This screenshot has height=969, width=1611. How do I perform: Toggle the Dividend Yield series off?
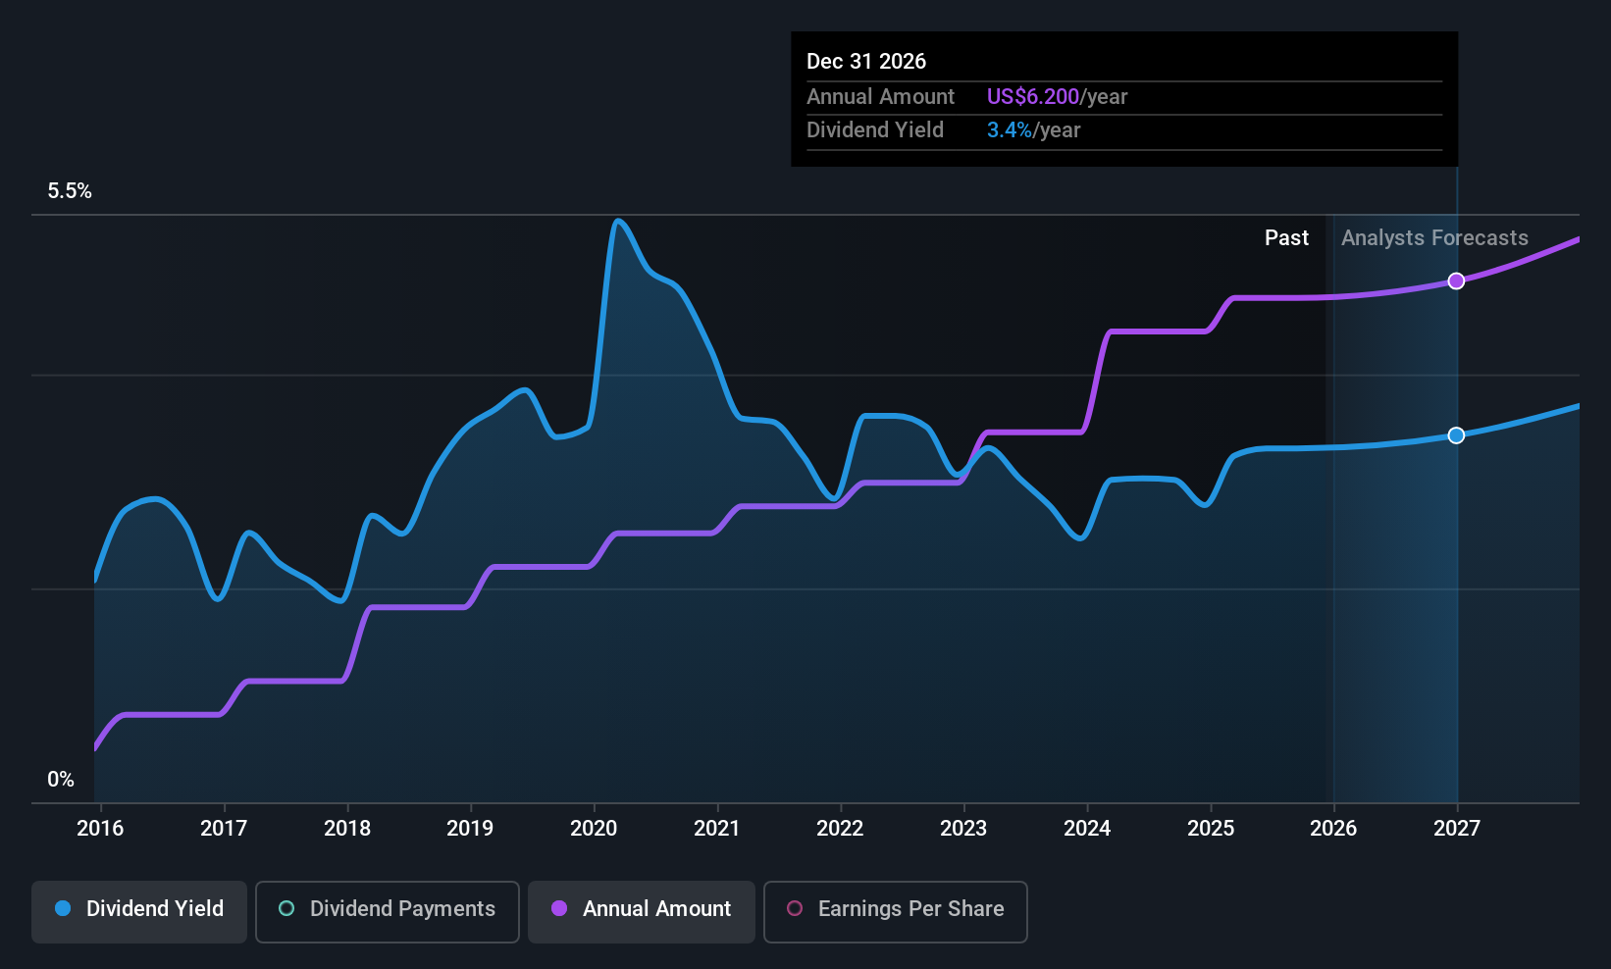138,911
